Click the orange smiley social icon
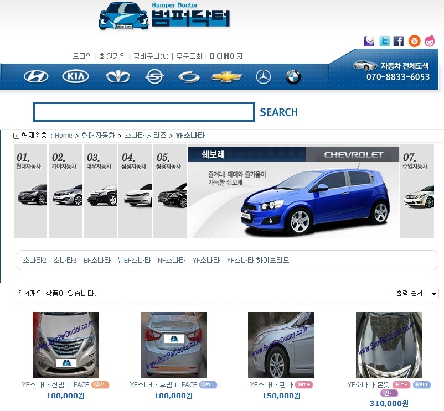444x411 pixels. pos(414,41)
